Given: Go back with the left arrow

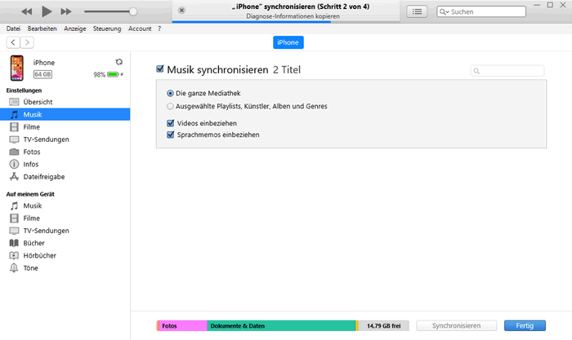Looking at the screenshot, I should (13, 42).
